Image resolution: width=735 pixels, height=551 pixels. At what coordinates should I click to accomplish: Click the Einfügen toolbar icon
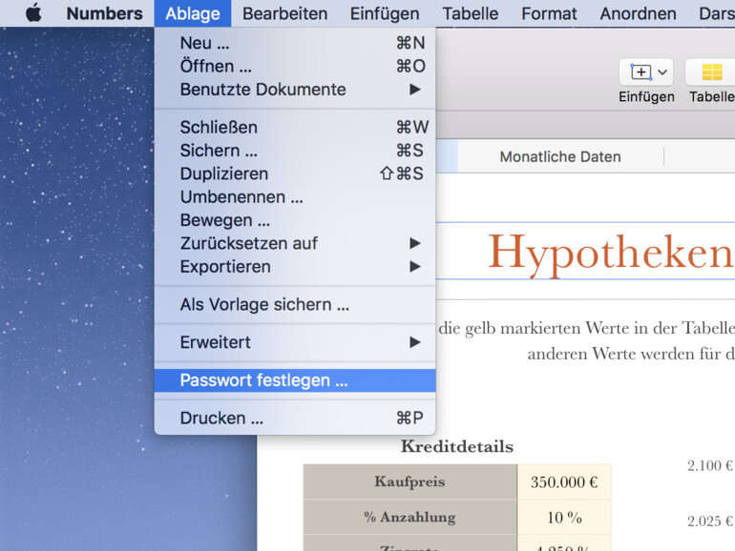[x=640, y=72]
